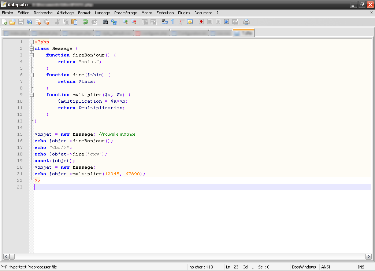Screen dimensions: 375x271
Task: Toggle show all characters with the pilcrow icon
Action: pos(173,22)
